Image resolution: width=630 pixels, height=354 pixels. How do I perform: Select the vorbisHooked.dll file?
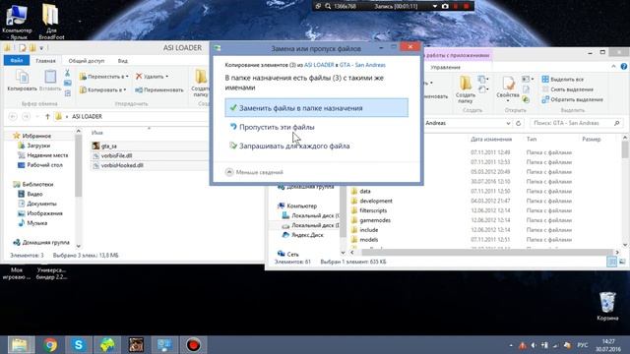[x=122, y=165]
